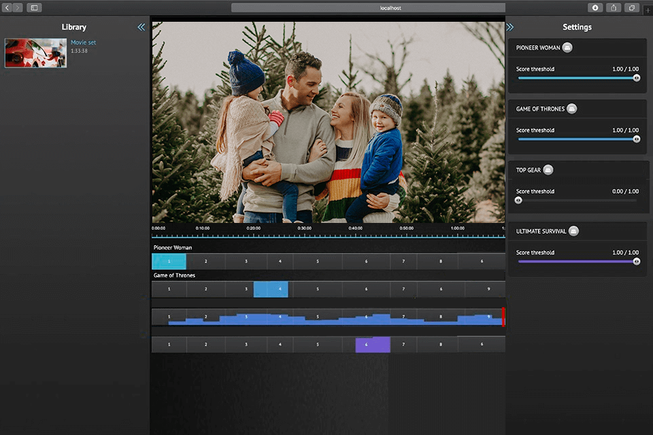
Task: Select segment 5 in Pioneer Woman row
Action: click(x=318, y=262)
